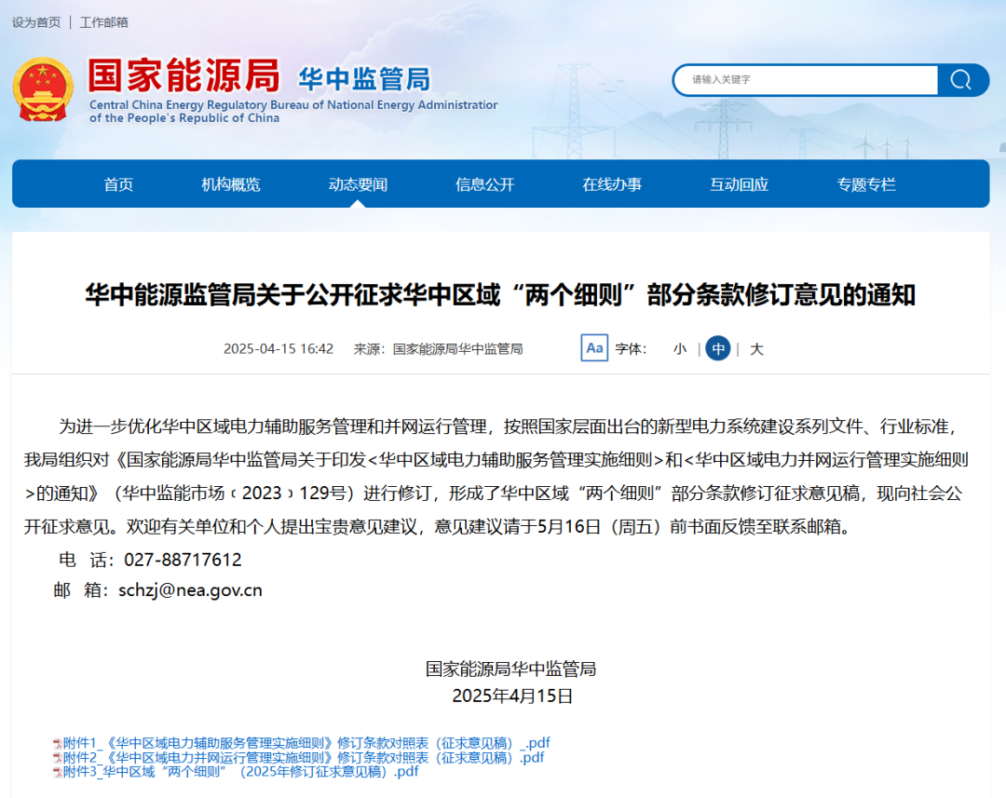
Task: Click the national emblem logo
Action: pos(43,89)
